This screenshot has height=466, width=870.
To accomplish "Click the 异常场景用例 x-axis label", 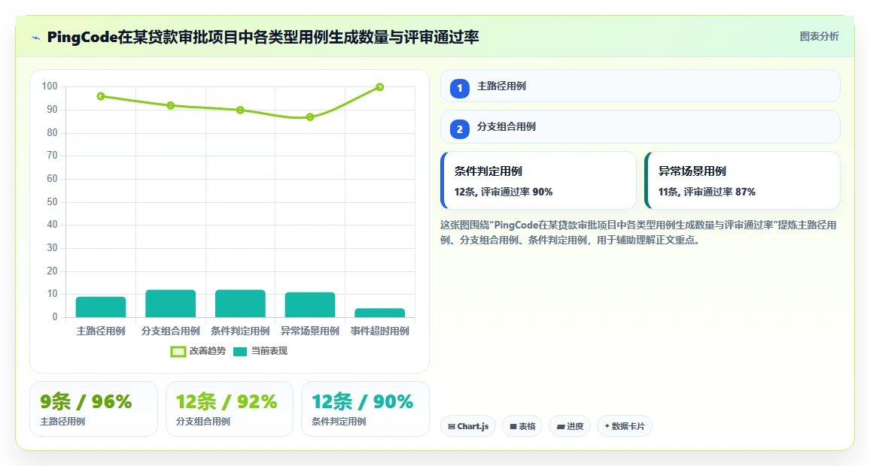I will point(310,331).
